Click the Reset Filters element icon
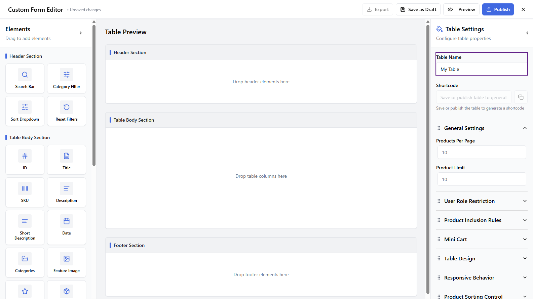The image size is (533, 299). pyautogui.click(x=67, y=107)
